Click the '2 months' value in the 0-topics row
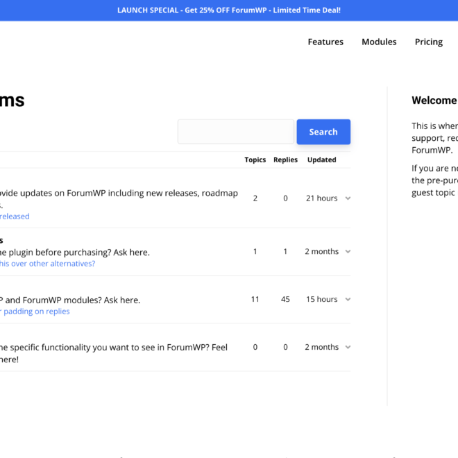This screenshot has width=458, height=458. [321, 347]
